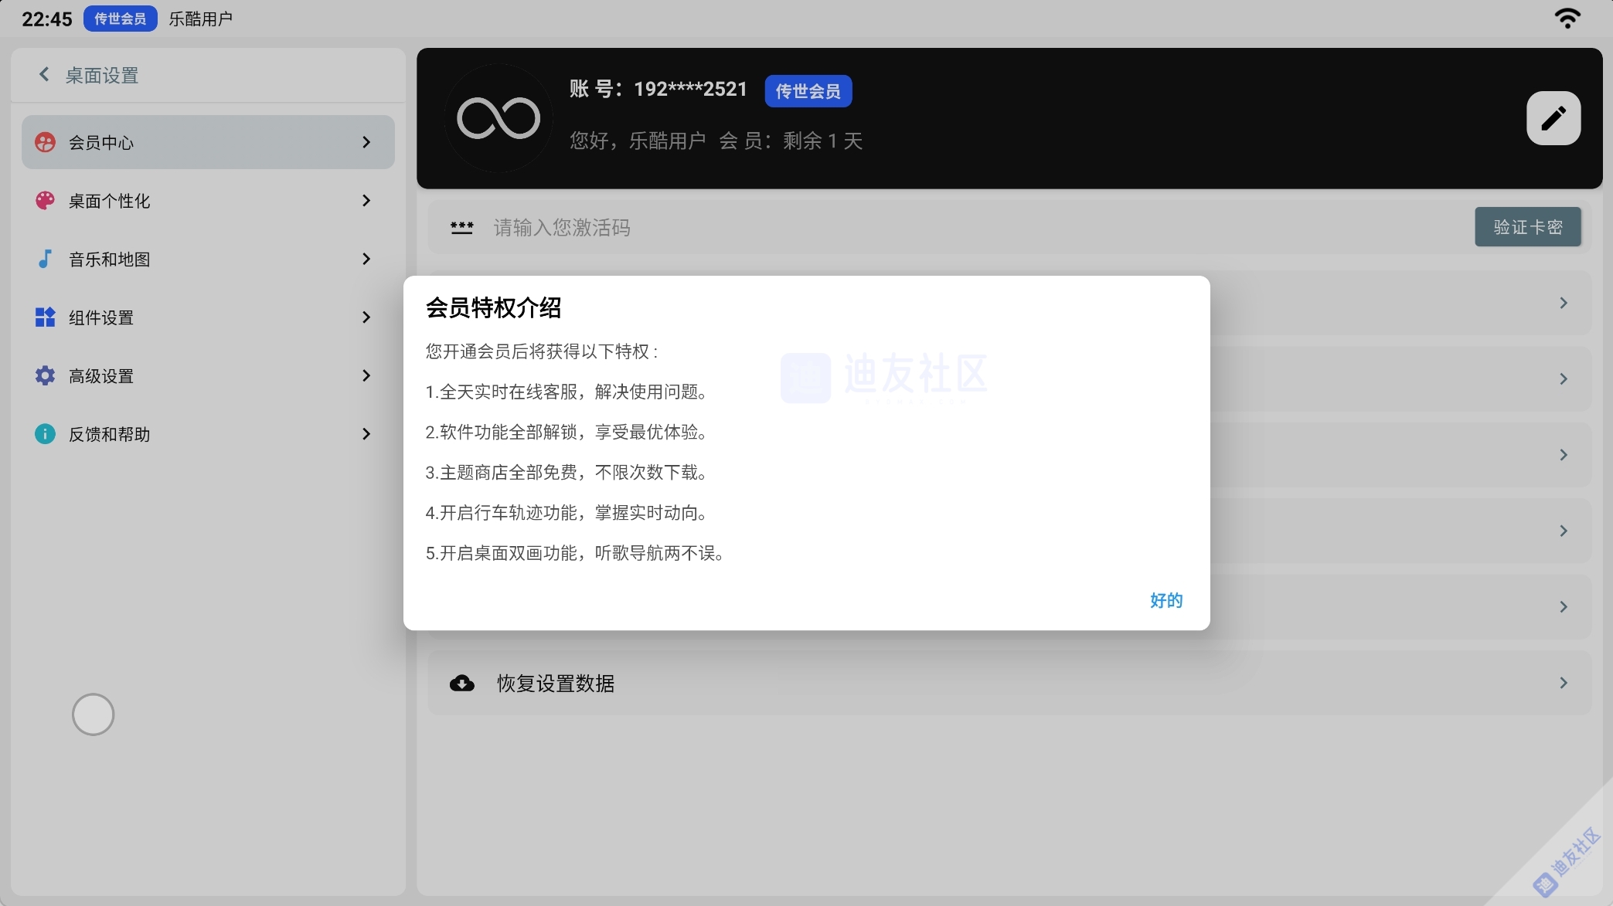Open 音乐和地图 menu item

(x=208, y=259)
